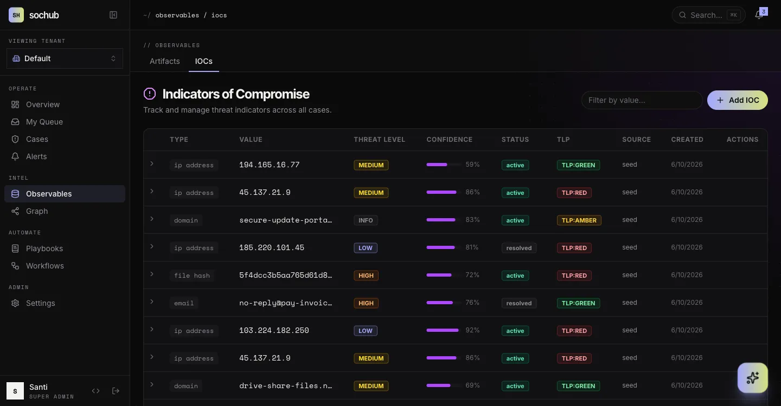Viewport: 781px width, 406px height.
Task: Focus the Filter by value field
Action: [x=642, y=100]
